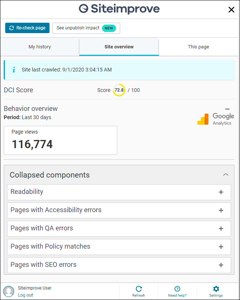Click the DCI score circle 72.8
This screenshot has height=300, width=240.
tap(119, 90)
